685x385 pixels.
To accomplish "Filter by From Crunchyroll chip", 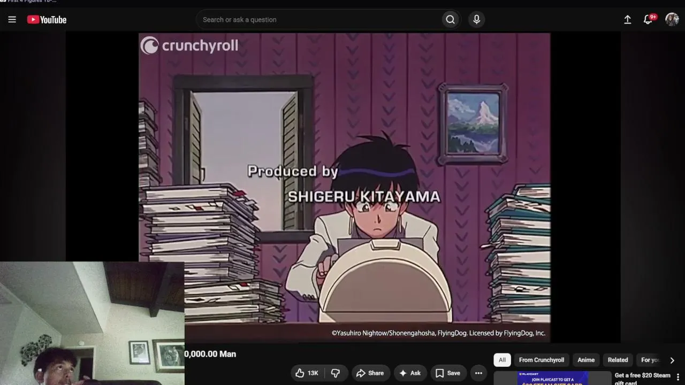I will click(x=542, y=360).
